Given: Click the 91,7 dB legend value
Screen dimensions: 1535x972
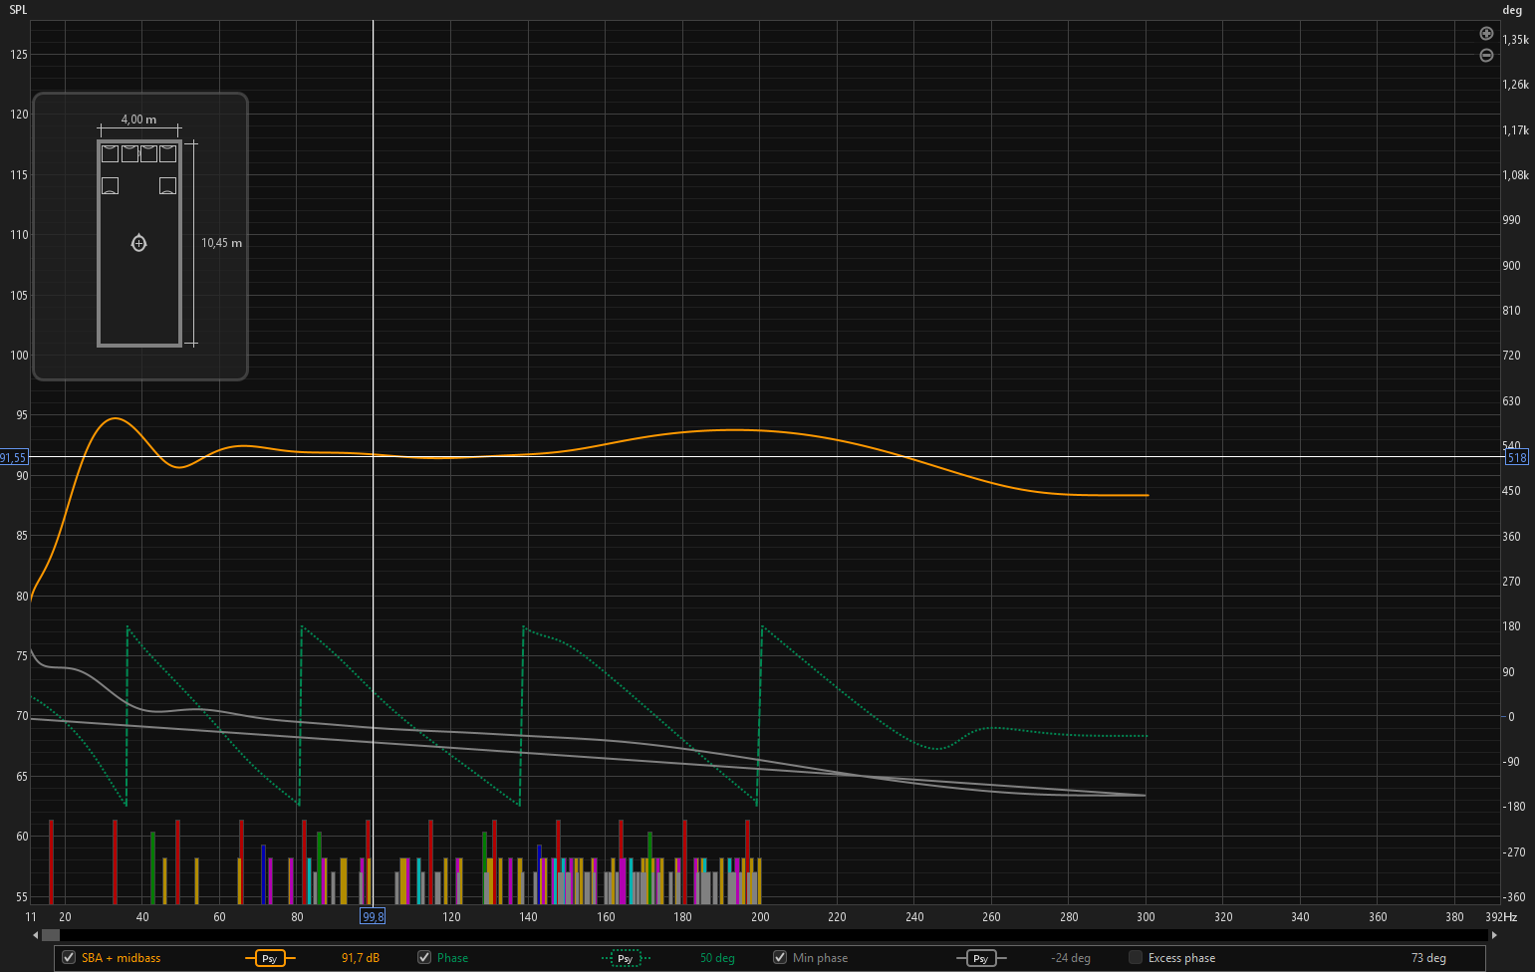Looking at the screenshot, I should pyautogui.click(x=361, y=958).
